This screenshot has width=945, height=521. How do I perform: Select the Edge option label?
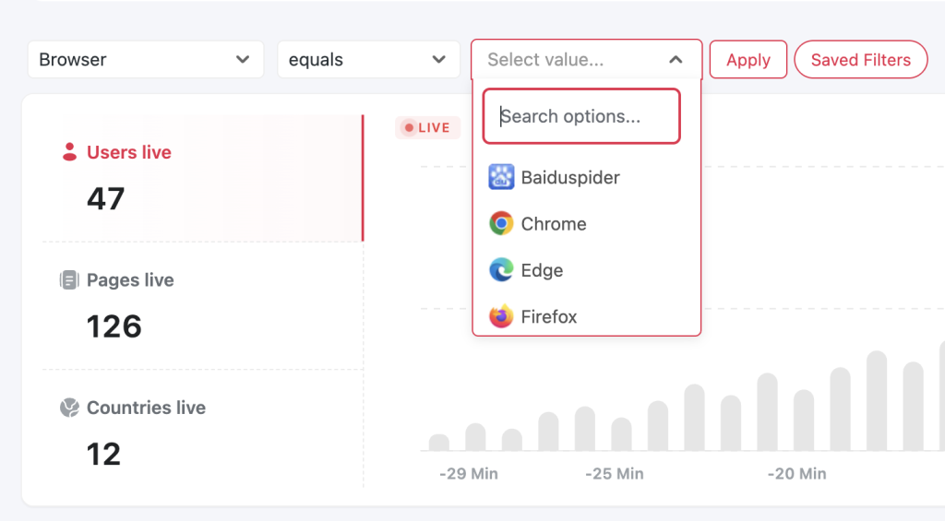542,270
